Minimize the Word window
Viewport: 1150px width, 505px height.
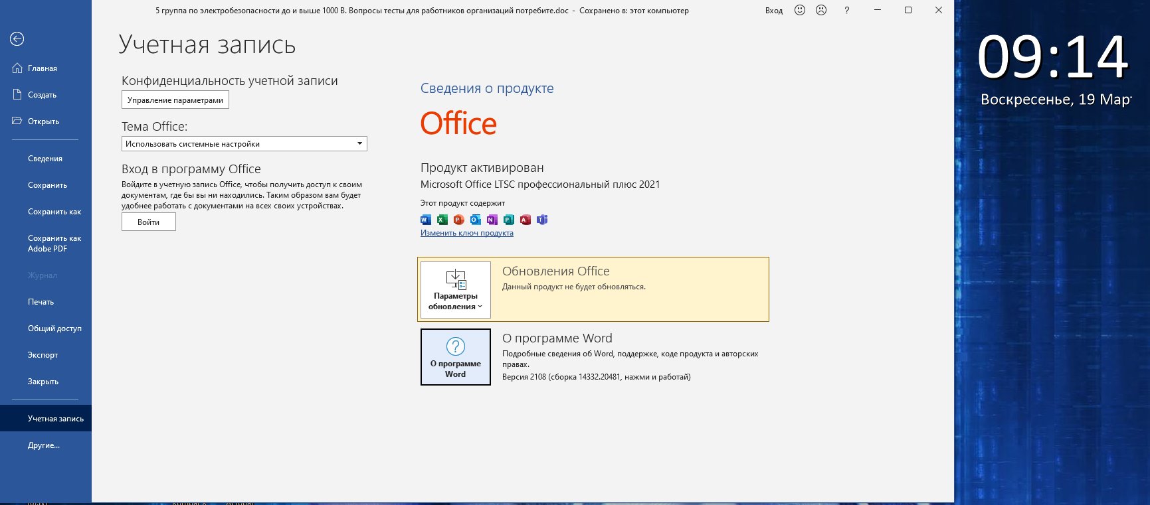tap(878, 10)
